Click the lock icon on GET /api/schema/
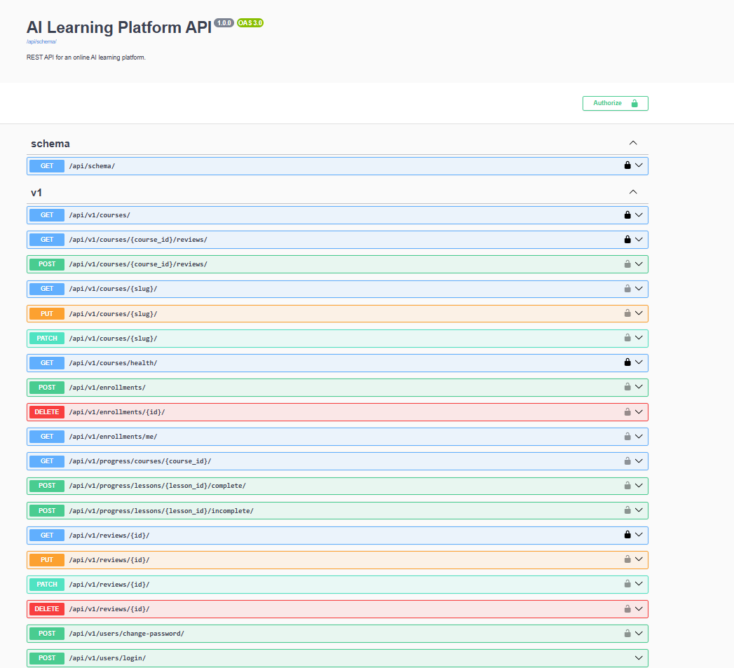This screenshot has width=734, height=668. (627, 165)
